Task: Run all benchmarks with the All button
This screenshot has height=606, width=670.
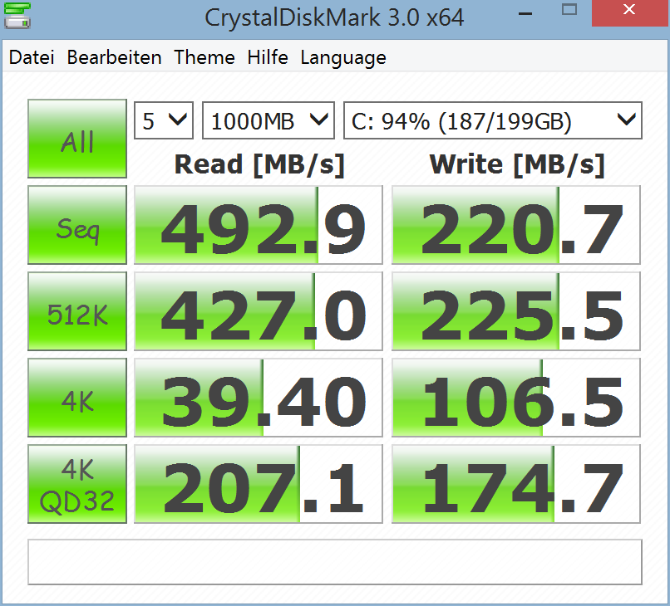Action: tap(77, 139)
